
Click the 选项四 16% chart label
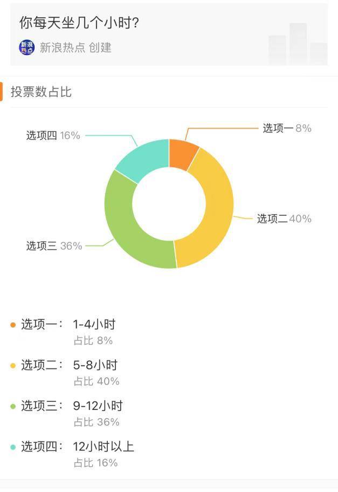point(53,135)
